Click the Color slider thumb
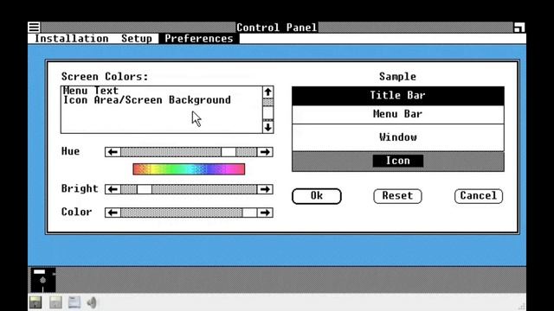Viewport: 554px width, 311px height. click(249, 213)
